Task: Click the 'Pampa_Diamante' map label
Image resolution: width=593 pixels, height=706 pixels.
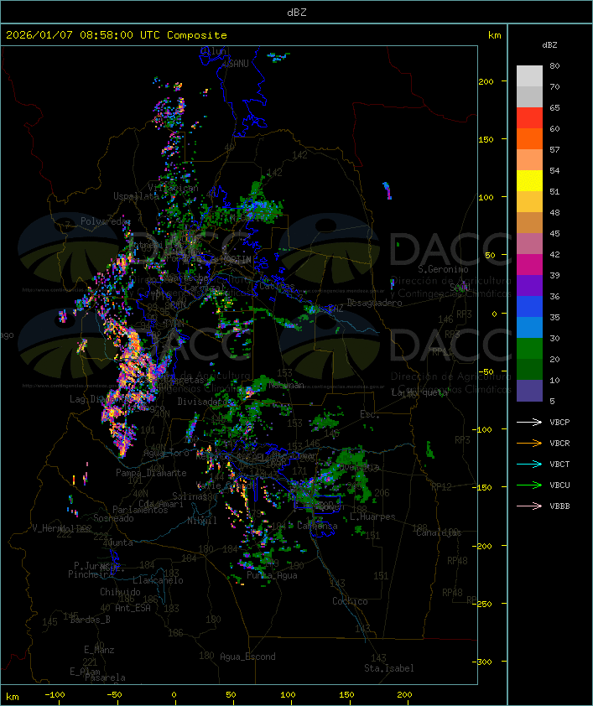Action: point(151,473)
